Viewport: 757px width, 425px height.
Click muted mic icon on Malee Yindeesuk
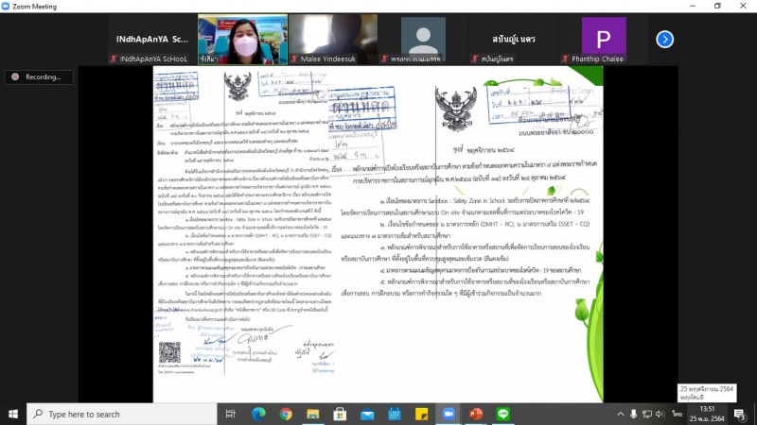click(x=294, y=59)
